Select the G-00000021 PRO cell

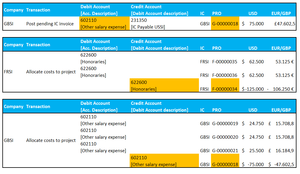(x=225, y=151)
